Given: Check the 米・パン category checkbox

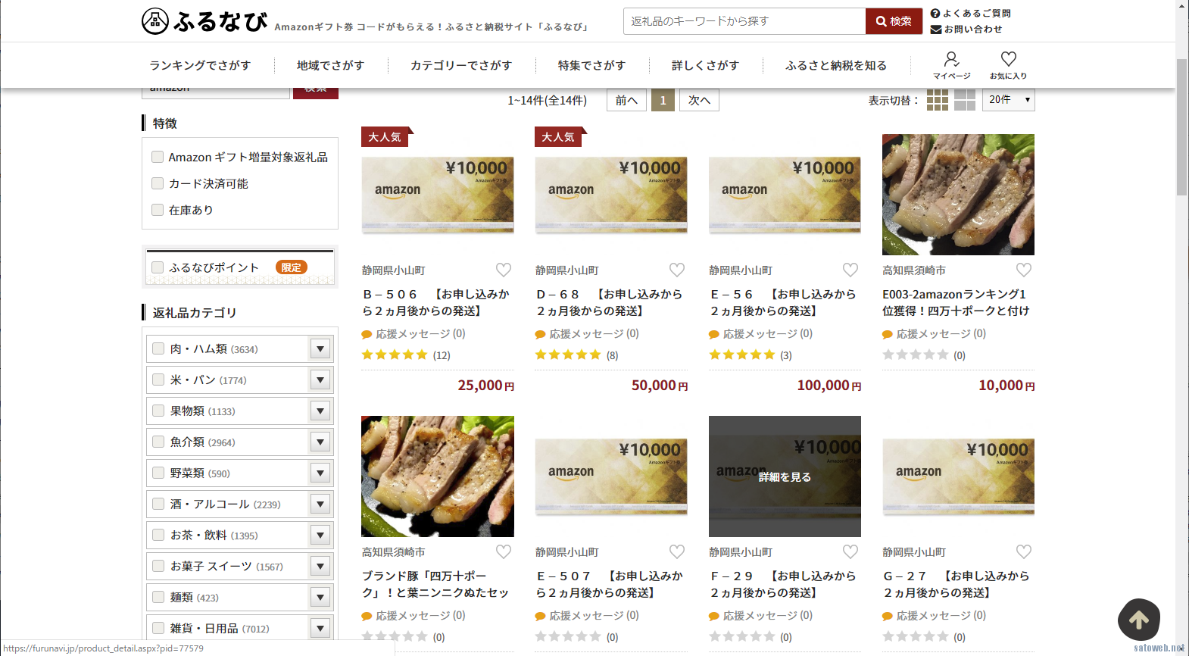Looking at the screenshot, I should (158, 380).
